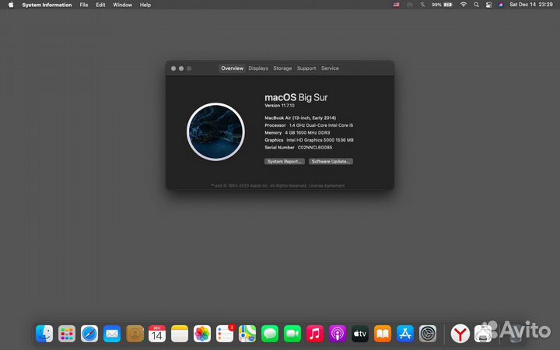This screenshot has height=350, width=560.
Task: Switch to the Storage tab
Action: [282, 68]
